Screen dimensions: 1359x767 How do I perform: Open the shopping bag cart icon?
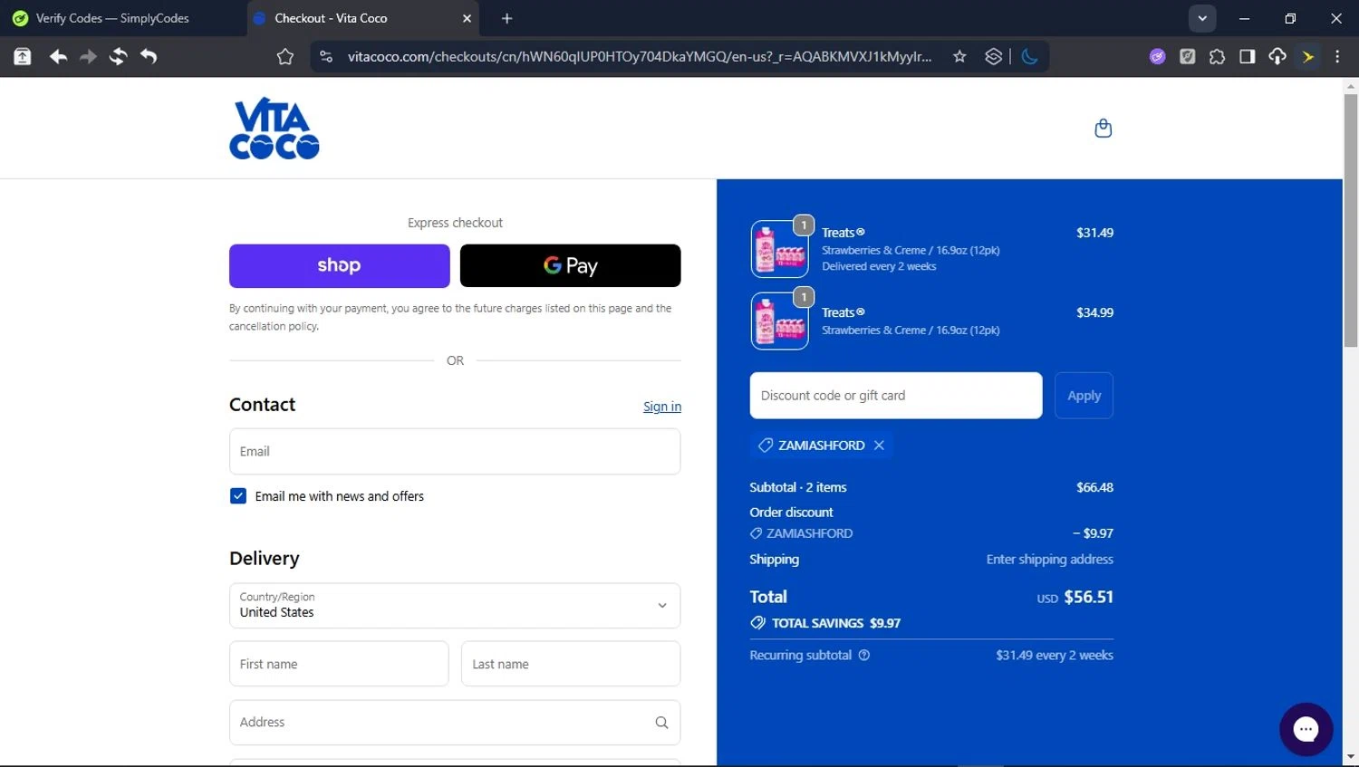(x=1103, y=128)
